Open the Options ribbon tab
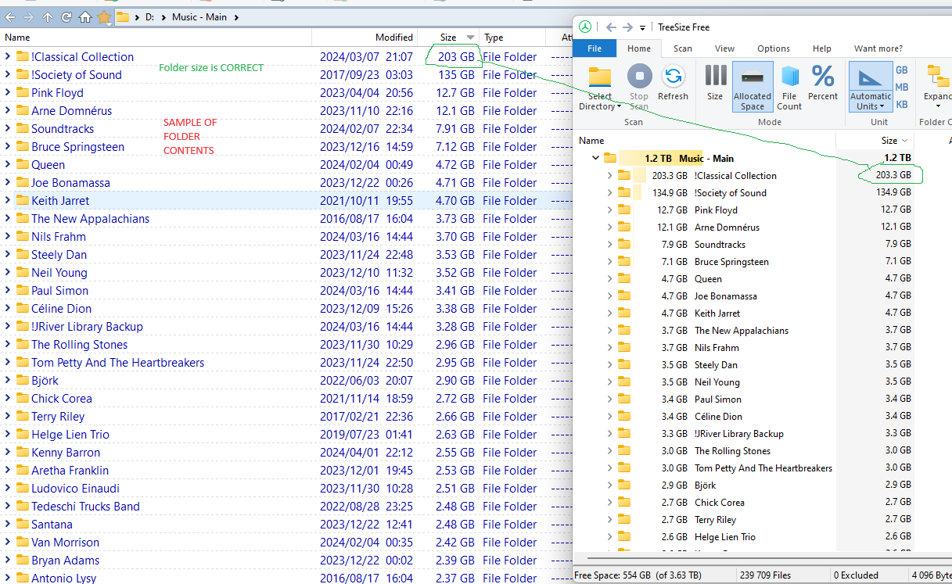The width and height of the screenshot is (952, 584). click(773, 48)
